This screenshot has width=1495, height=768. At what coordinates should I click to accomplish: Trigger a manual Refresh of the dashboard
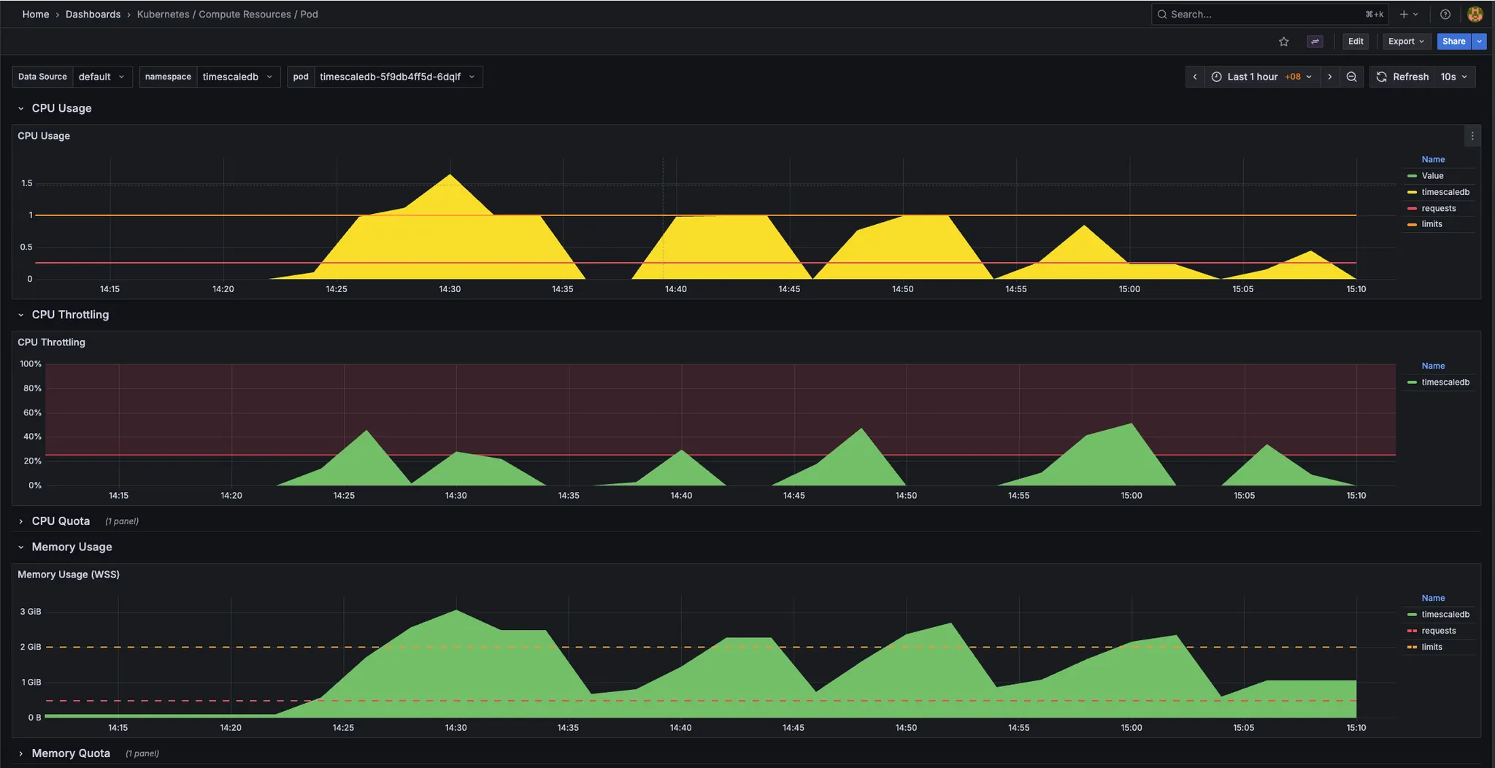tap(1401, 76)
